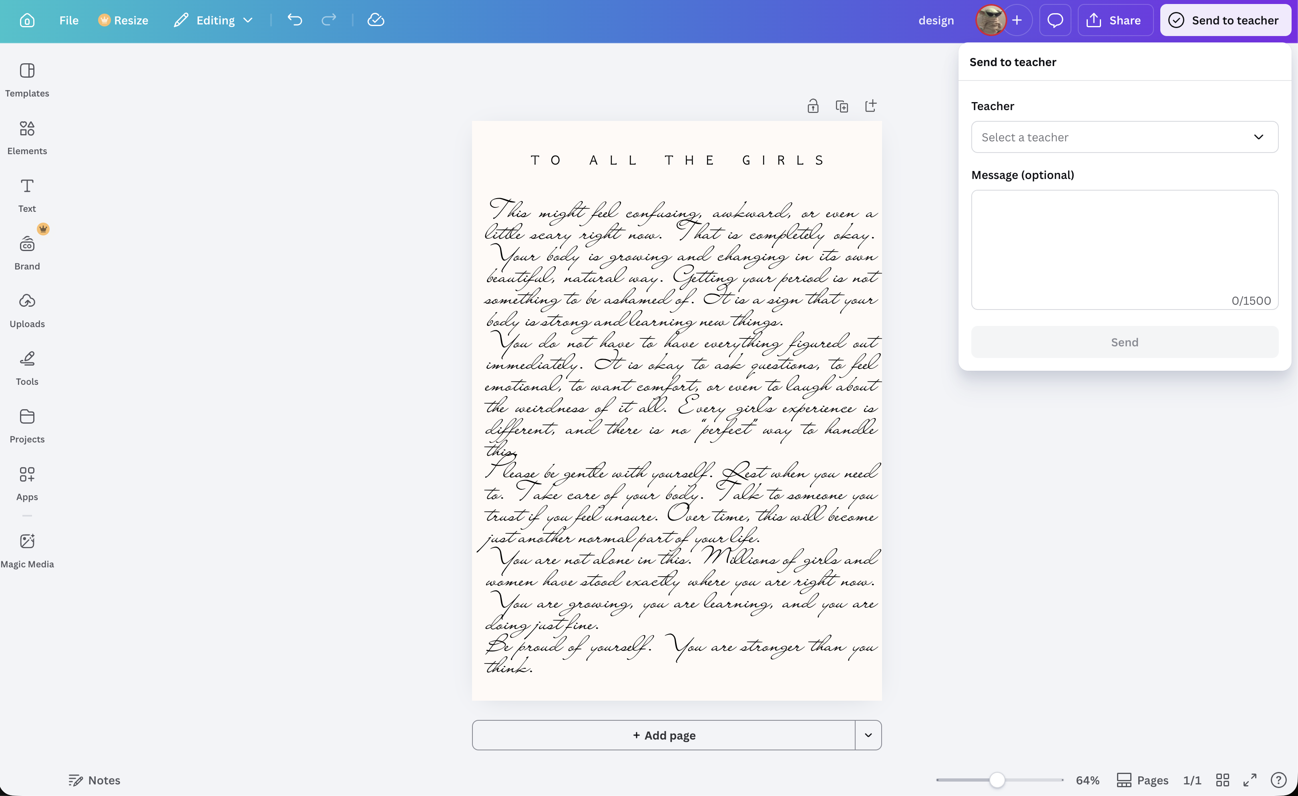Open the File menu
Viewport: 1298px width, 796px height.
(x=68, y=20)
